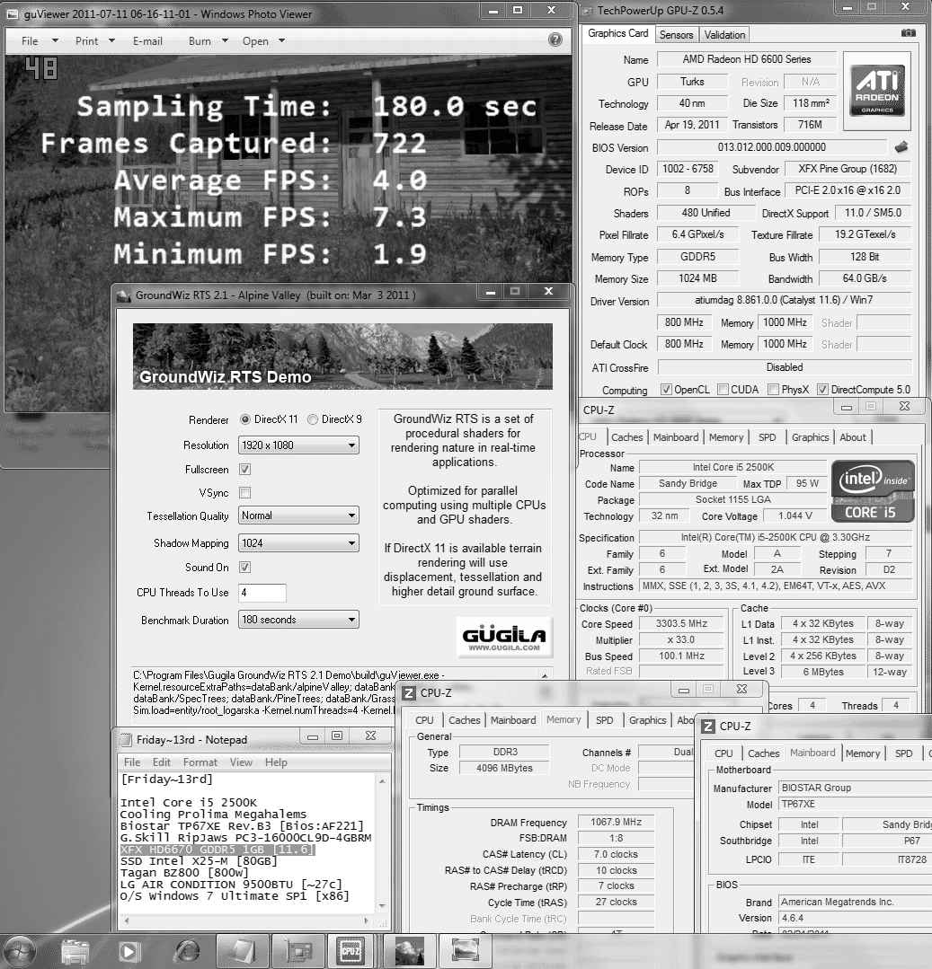This screenshot has width=932, height=969.
Task: Open Caches tab in top CPU-Z window
Action: [x=627, y=437]
